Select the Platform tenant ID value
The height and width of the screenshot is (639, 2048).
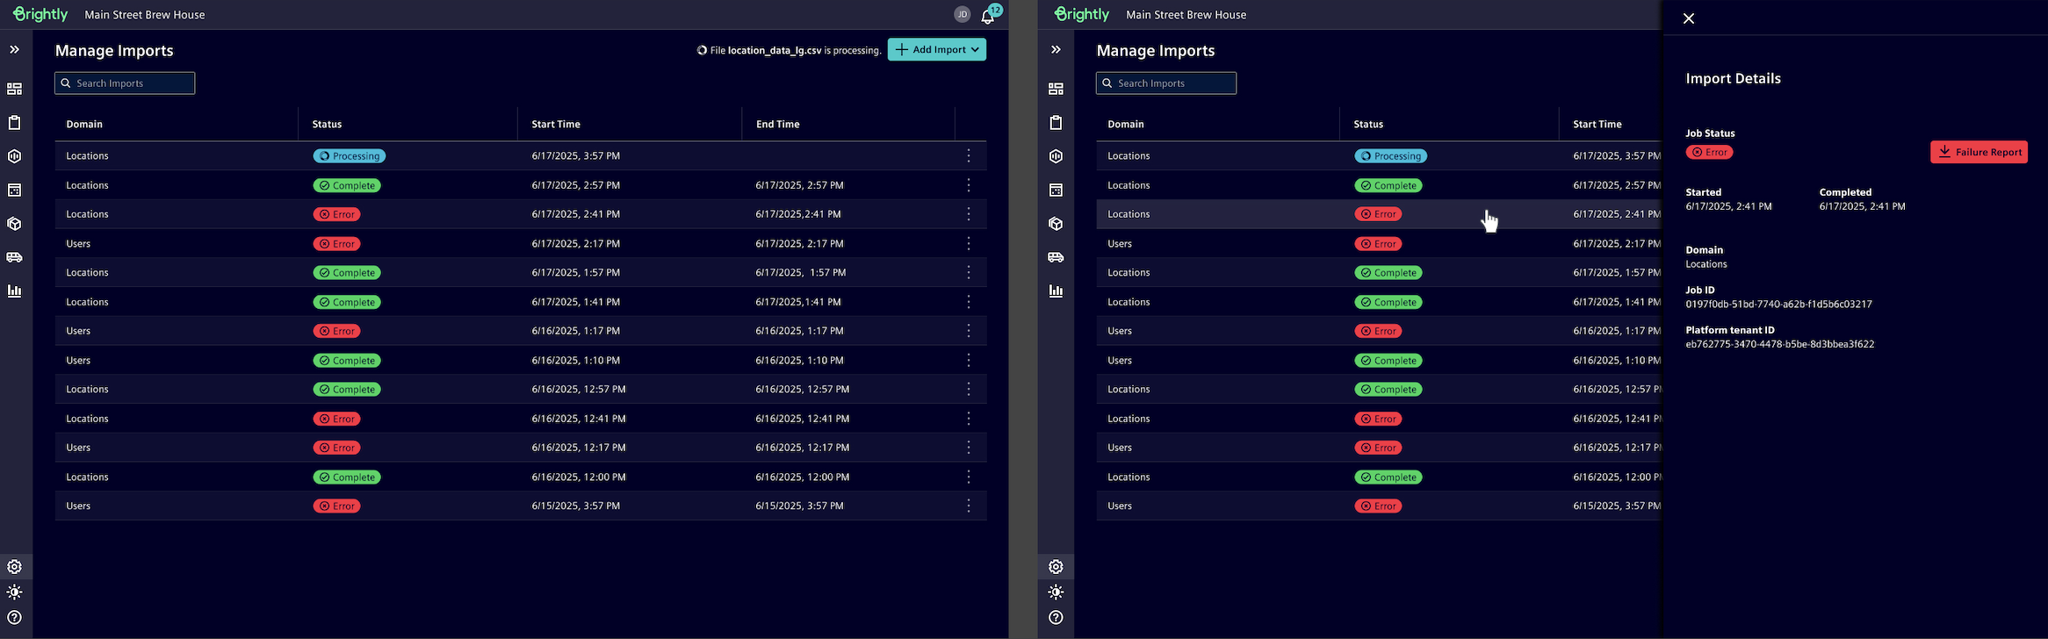click(x=1779, y=345)
